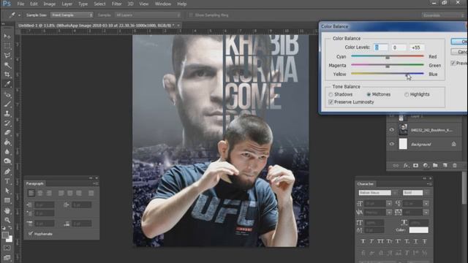
Task: Apply All Caps in Character panel
Action: click(380, 241)
